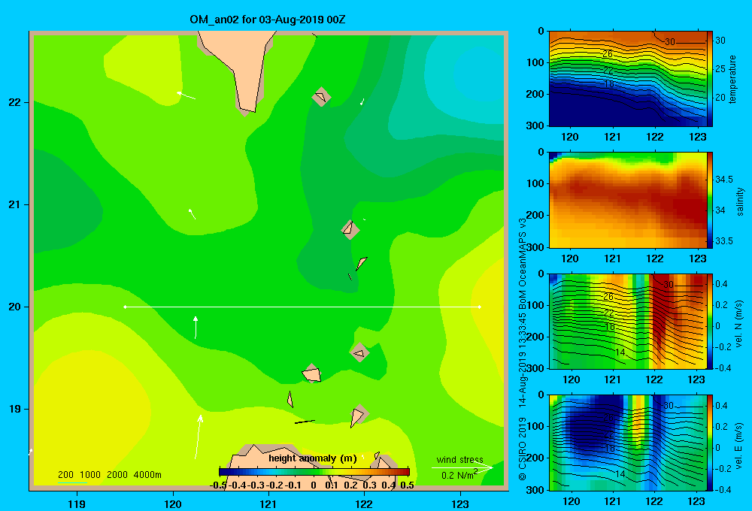Screen dimensions: 752x511
Task: Click the vel. N color bar
Action: pos(710,321)
